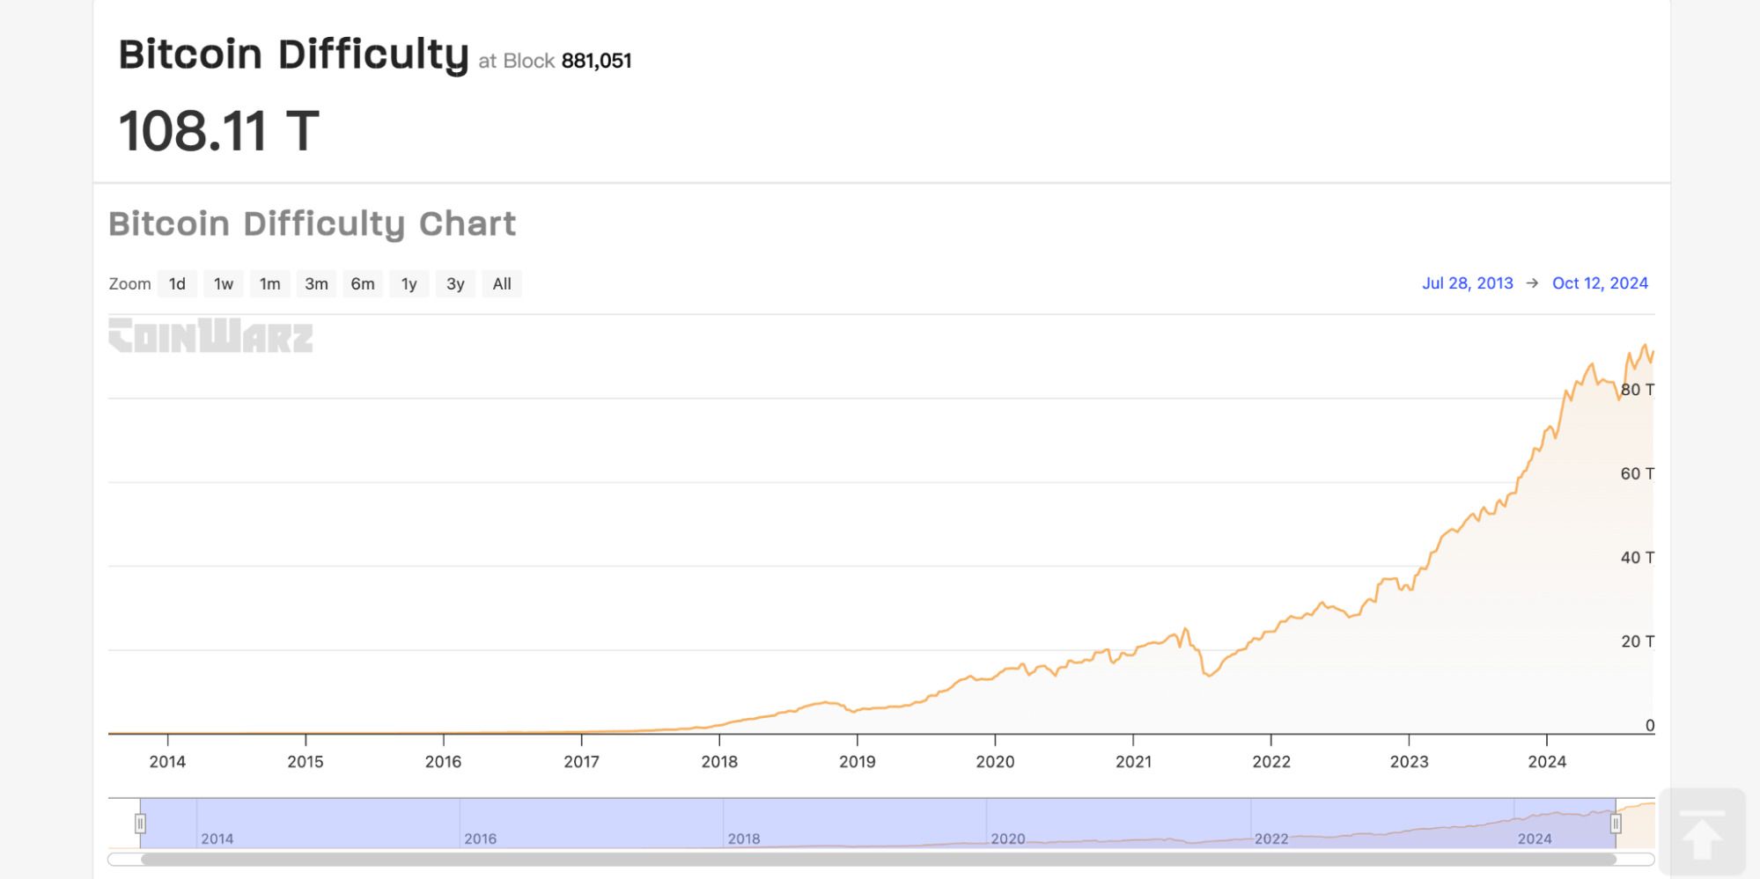
Task: Click the left range navigator handle
Action: coord(140,824)
